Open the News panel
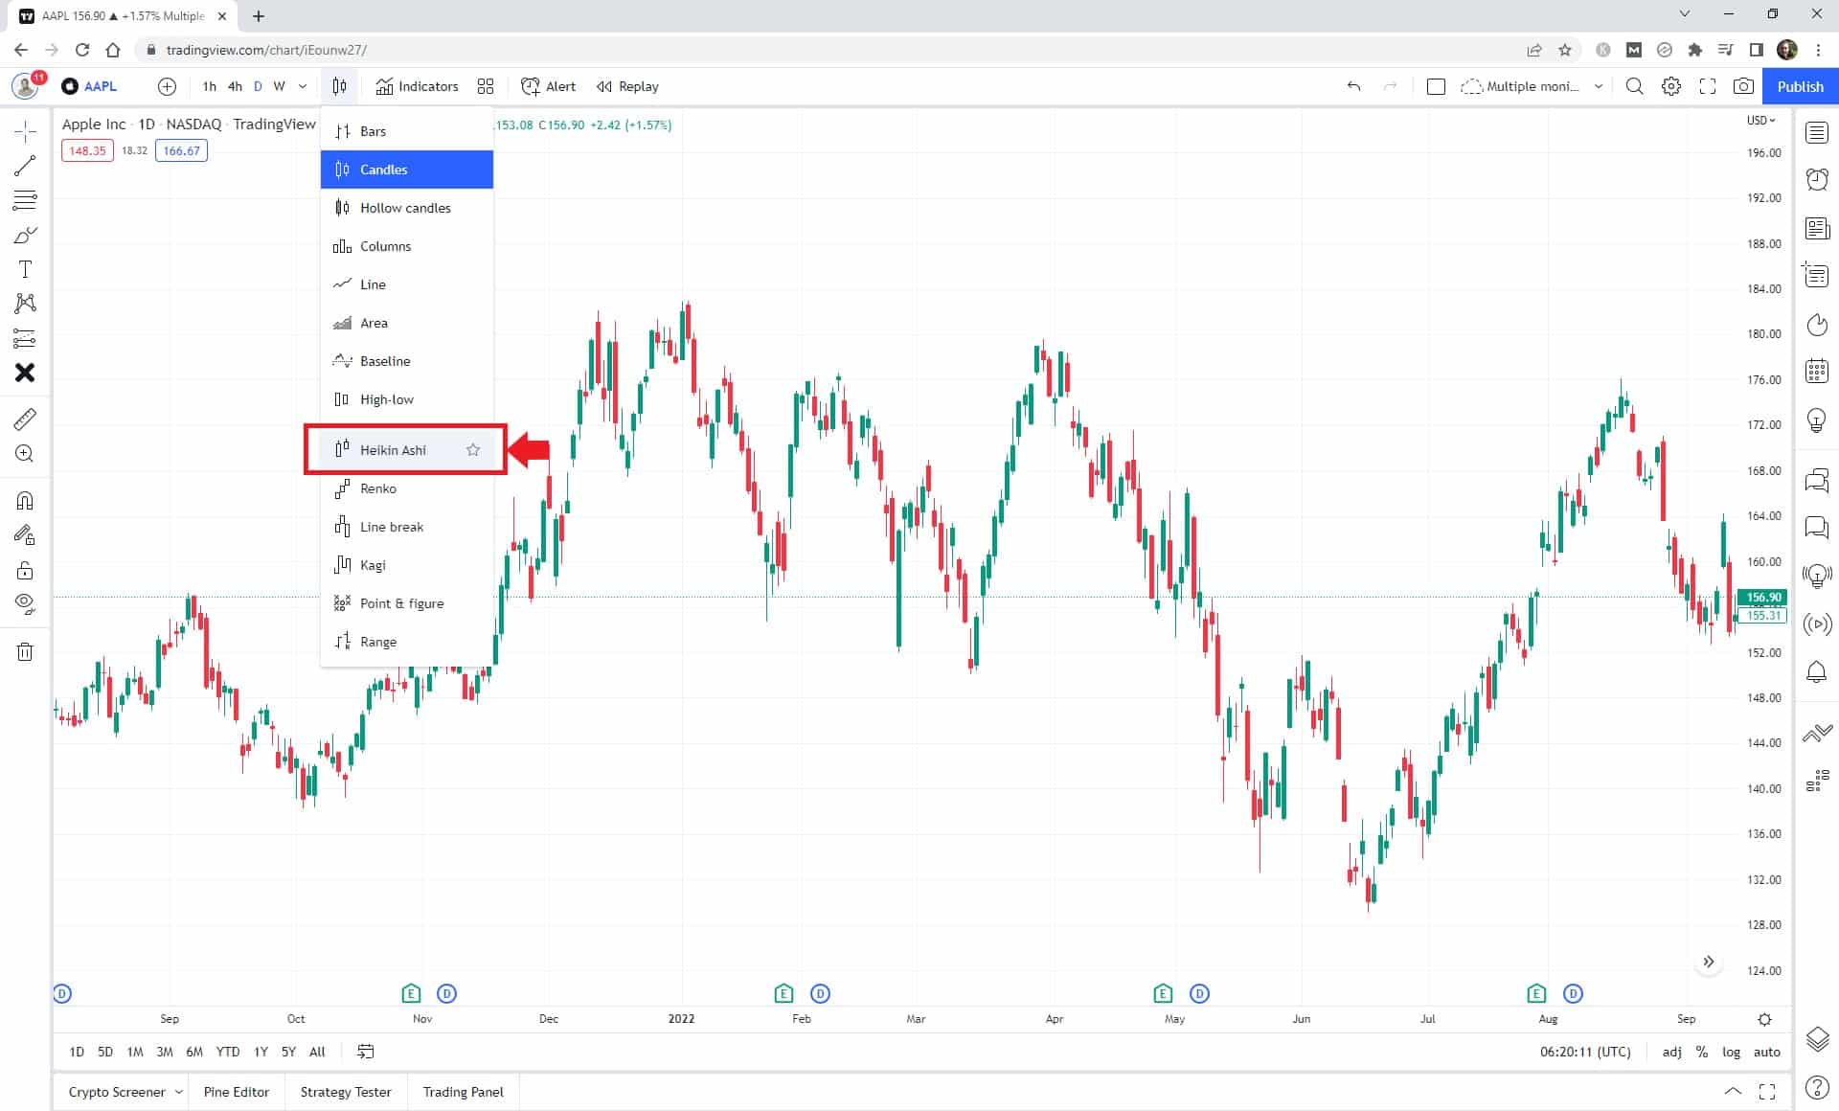 pos(1816,228)
